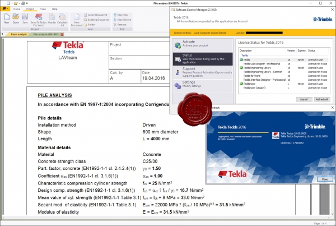The height and width of the screenshot is (226, 336).
Task: Click the Close button in About dialog
Action: [x=325, y=179]
